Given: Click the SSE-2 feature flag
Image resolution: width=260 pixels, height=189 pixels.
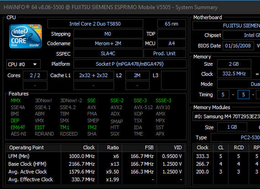Looking at the screenshot, I should pos(117,100).
